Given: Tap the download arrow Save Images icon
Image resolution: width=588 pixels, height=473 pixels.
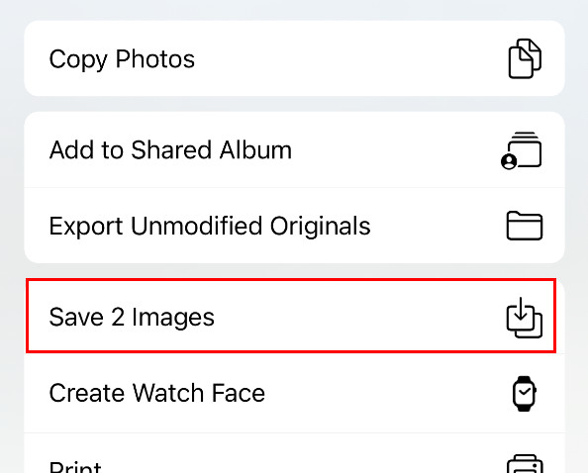Looking at the screenshot, I should 525,317.
